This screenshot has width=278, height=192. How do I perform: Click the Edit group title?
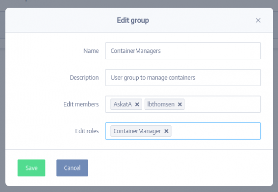click(x=133, y=21)
